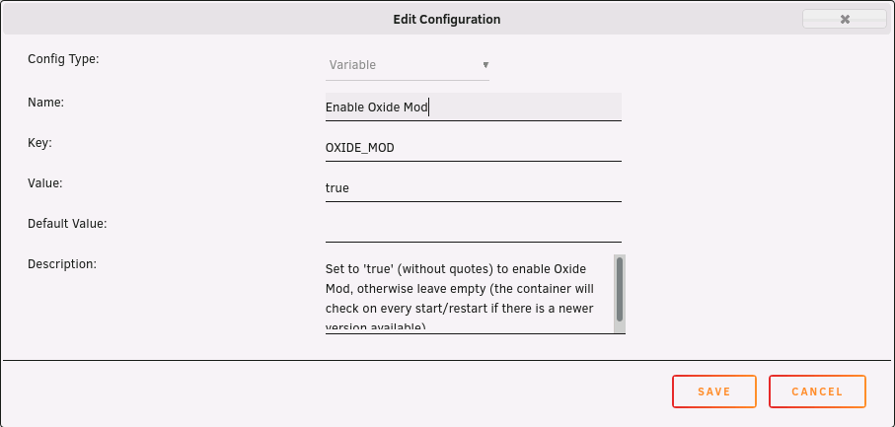Click the Edit Configuration title bar text
The width and height of the screenshot is (895, 427).
click(447, 20)
